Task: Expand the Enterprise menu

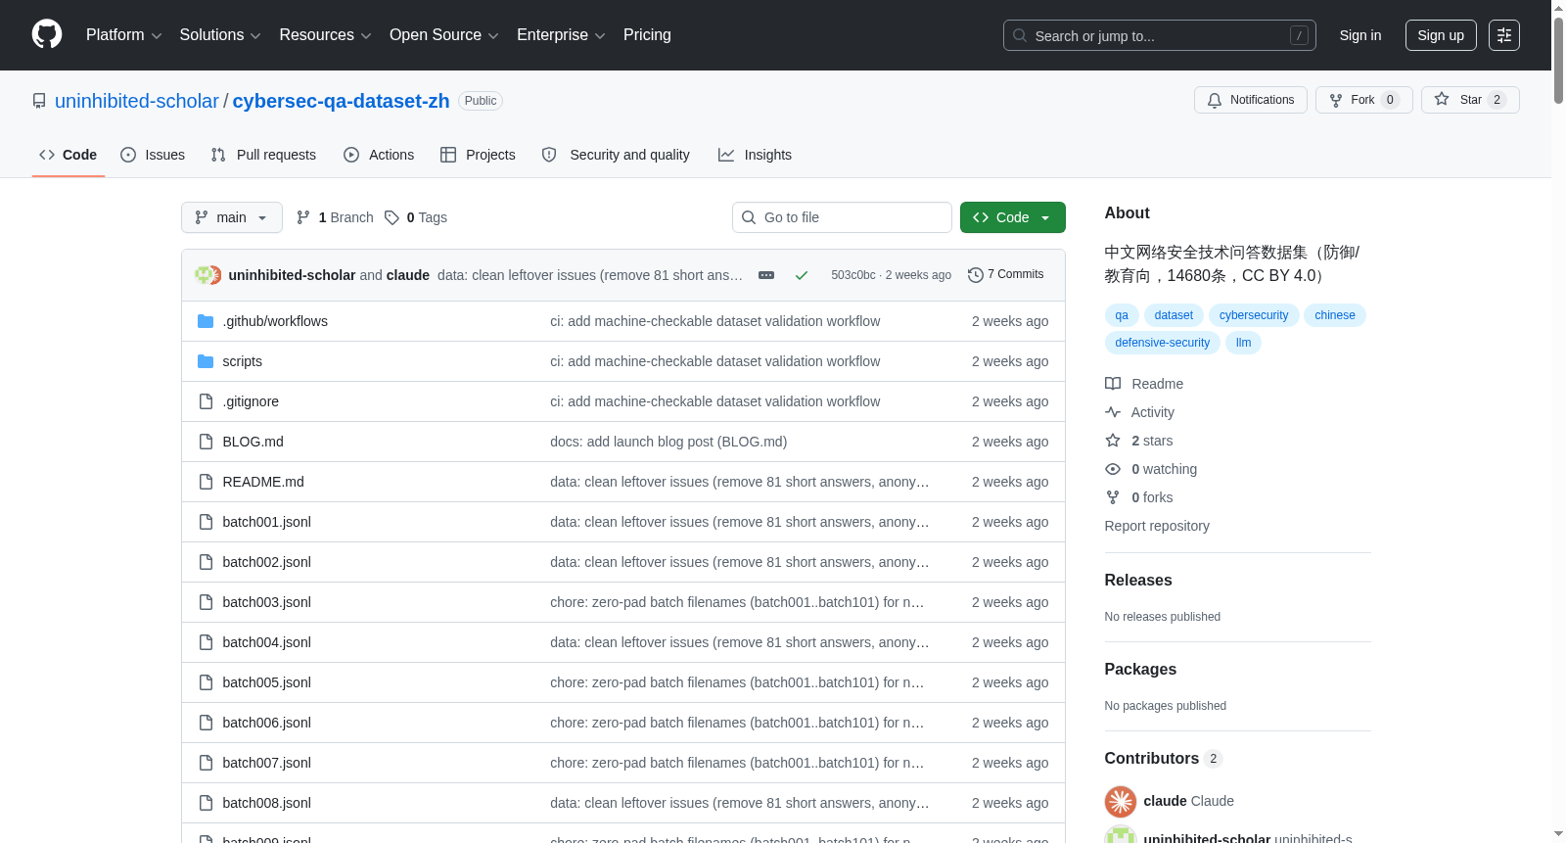Action: pyautogui.click(x=561, y=35)
